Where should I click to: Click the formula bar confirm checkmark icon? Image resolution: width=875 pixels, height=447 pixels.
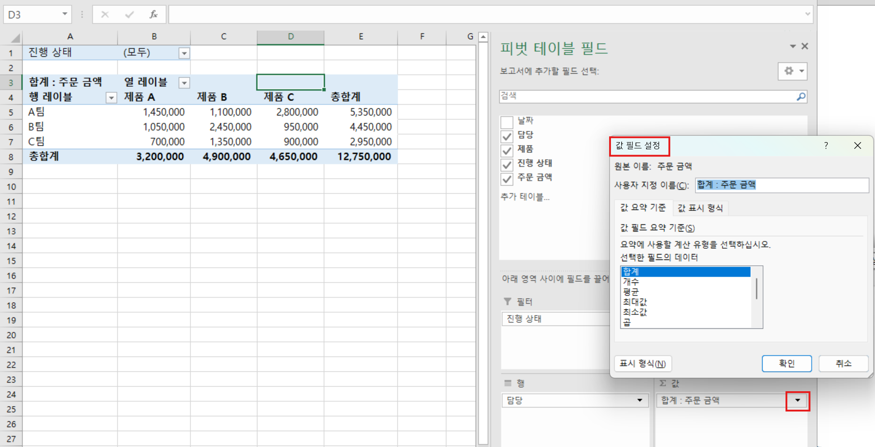tap(129, 14)
